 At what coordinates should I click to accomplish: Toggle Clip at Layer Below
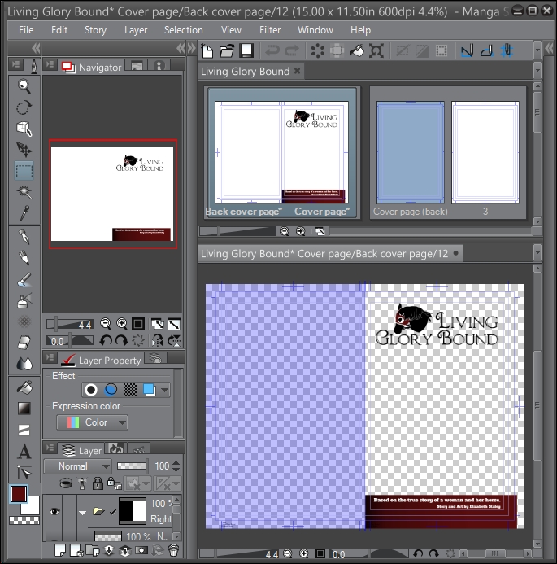tap(66, 483)
